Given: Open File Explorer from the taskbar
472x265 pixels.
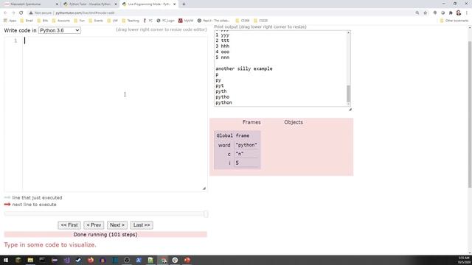Looking at the screenshot, I should coord(30,260).
